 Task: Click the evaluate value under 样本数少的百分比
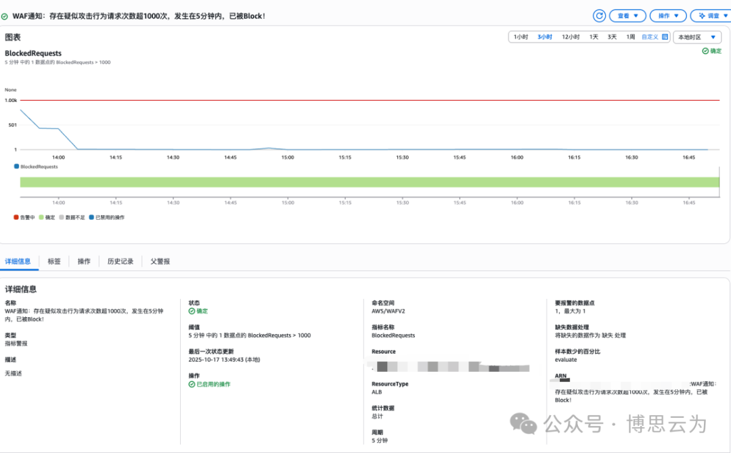565,360
